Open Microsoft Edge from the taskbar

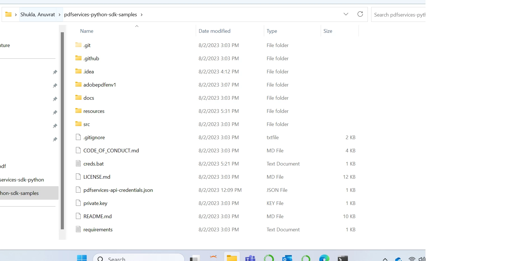pos(324,258)
